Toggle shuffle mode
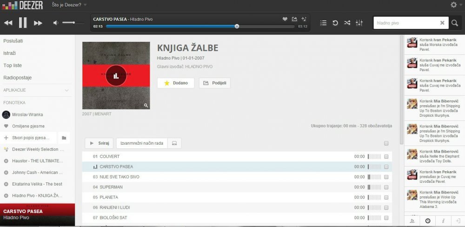465x227 pixels. [x=347, y=23]
